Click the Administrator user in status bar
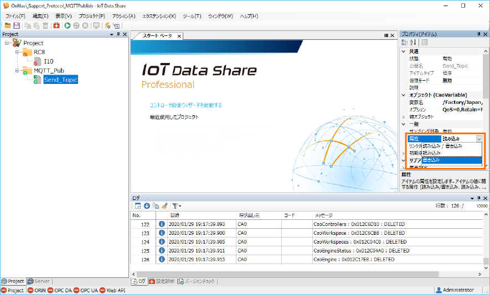Viewport: 490px width, 295px height. coord(455,290)
